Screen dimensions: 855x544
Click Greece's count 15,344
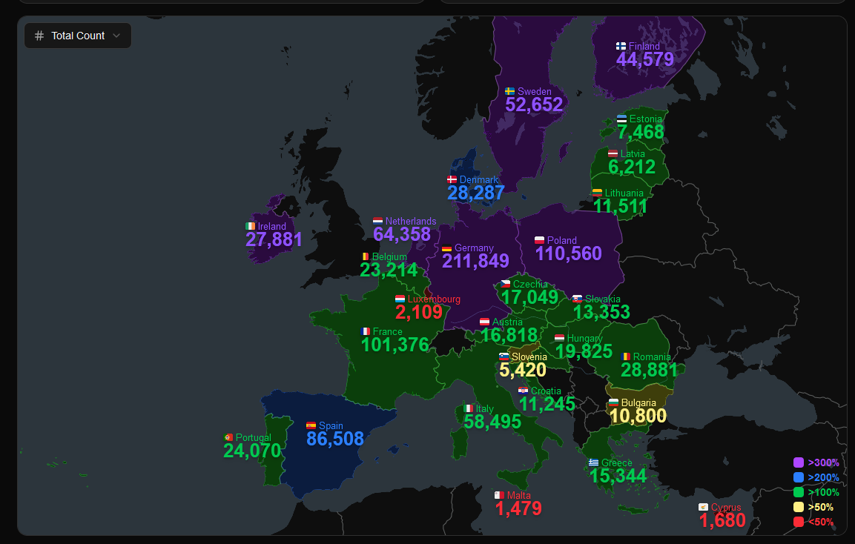click(618, 476)
